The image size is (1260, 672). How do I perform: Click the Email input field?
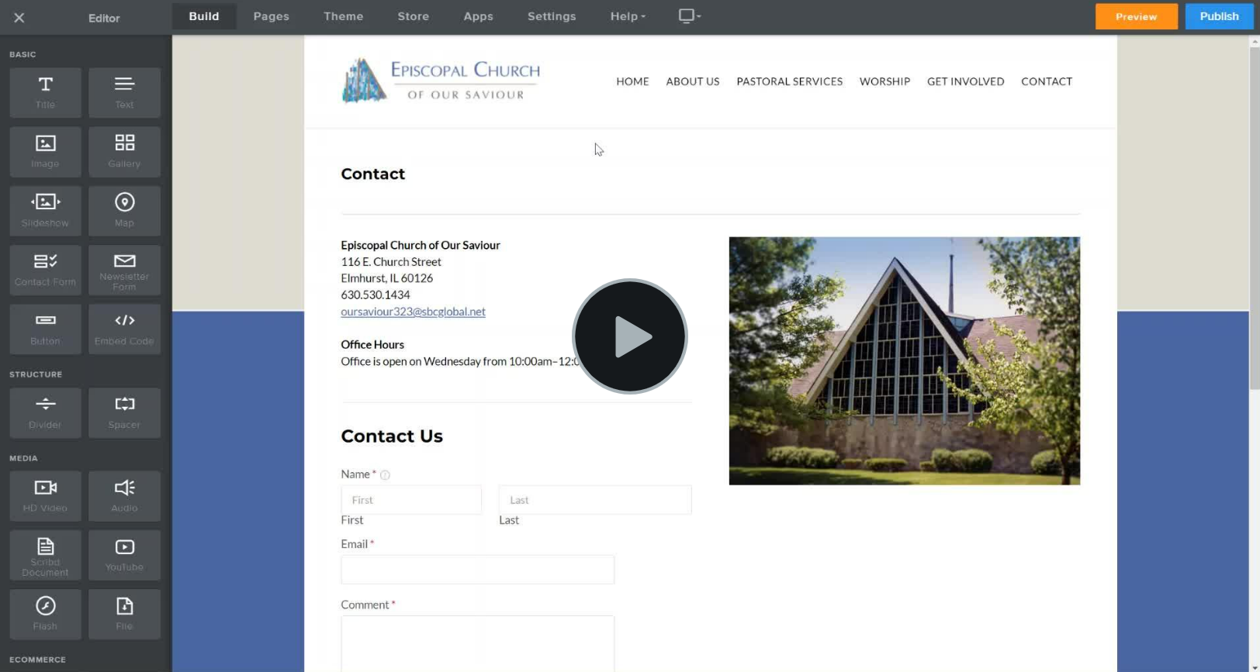pos(477,570)
